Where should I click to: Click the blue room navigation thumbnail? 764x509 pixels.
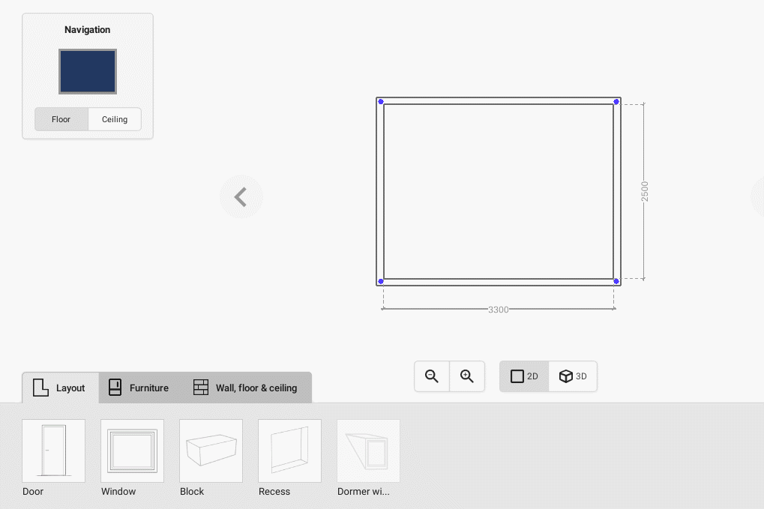coord(88,72)
